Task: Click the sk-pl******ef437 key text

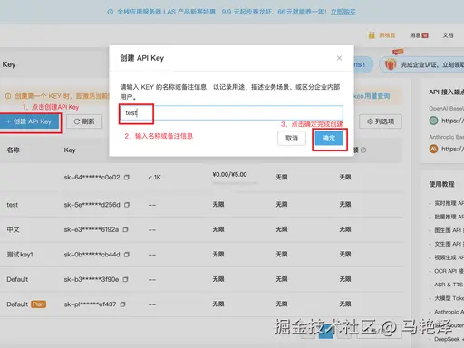Action: click(x=90, y=304)
